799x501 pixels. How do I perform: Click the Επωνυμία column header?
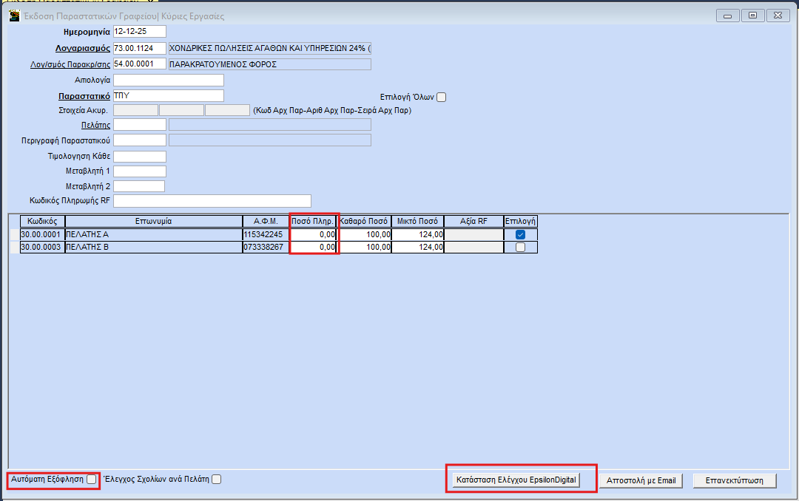click(153, 221)
